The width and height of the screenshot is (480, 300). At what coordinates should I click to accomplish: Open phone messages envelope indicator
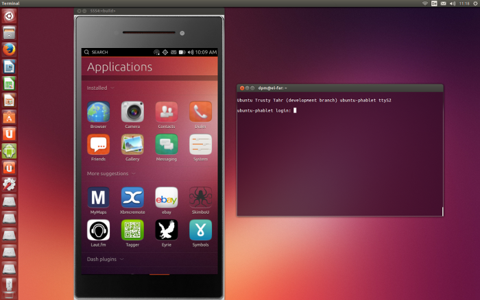point(173,52)
